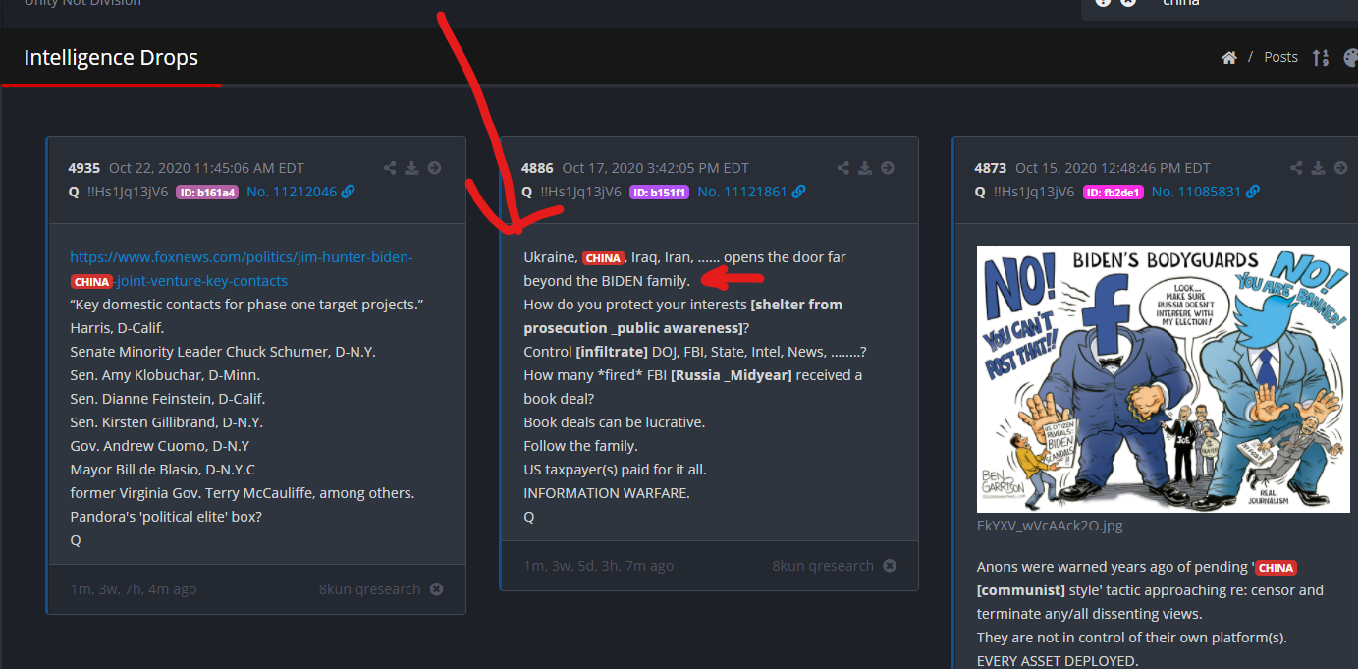
Task: Open the foxnews.com jim-hunter-biden article link
Action: click(242, 269)
